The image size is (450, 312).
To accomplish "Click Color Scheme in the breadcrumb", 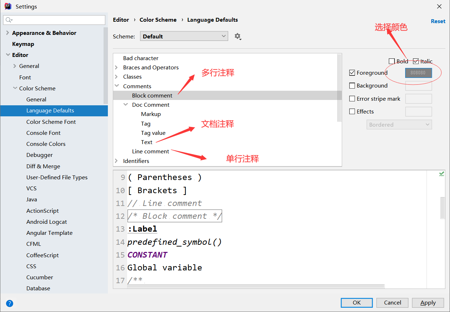I will [x=158, y=20].
